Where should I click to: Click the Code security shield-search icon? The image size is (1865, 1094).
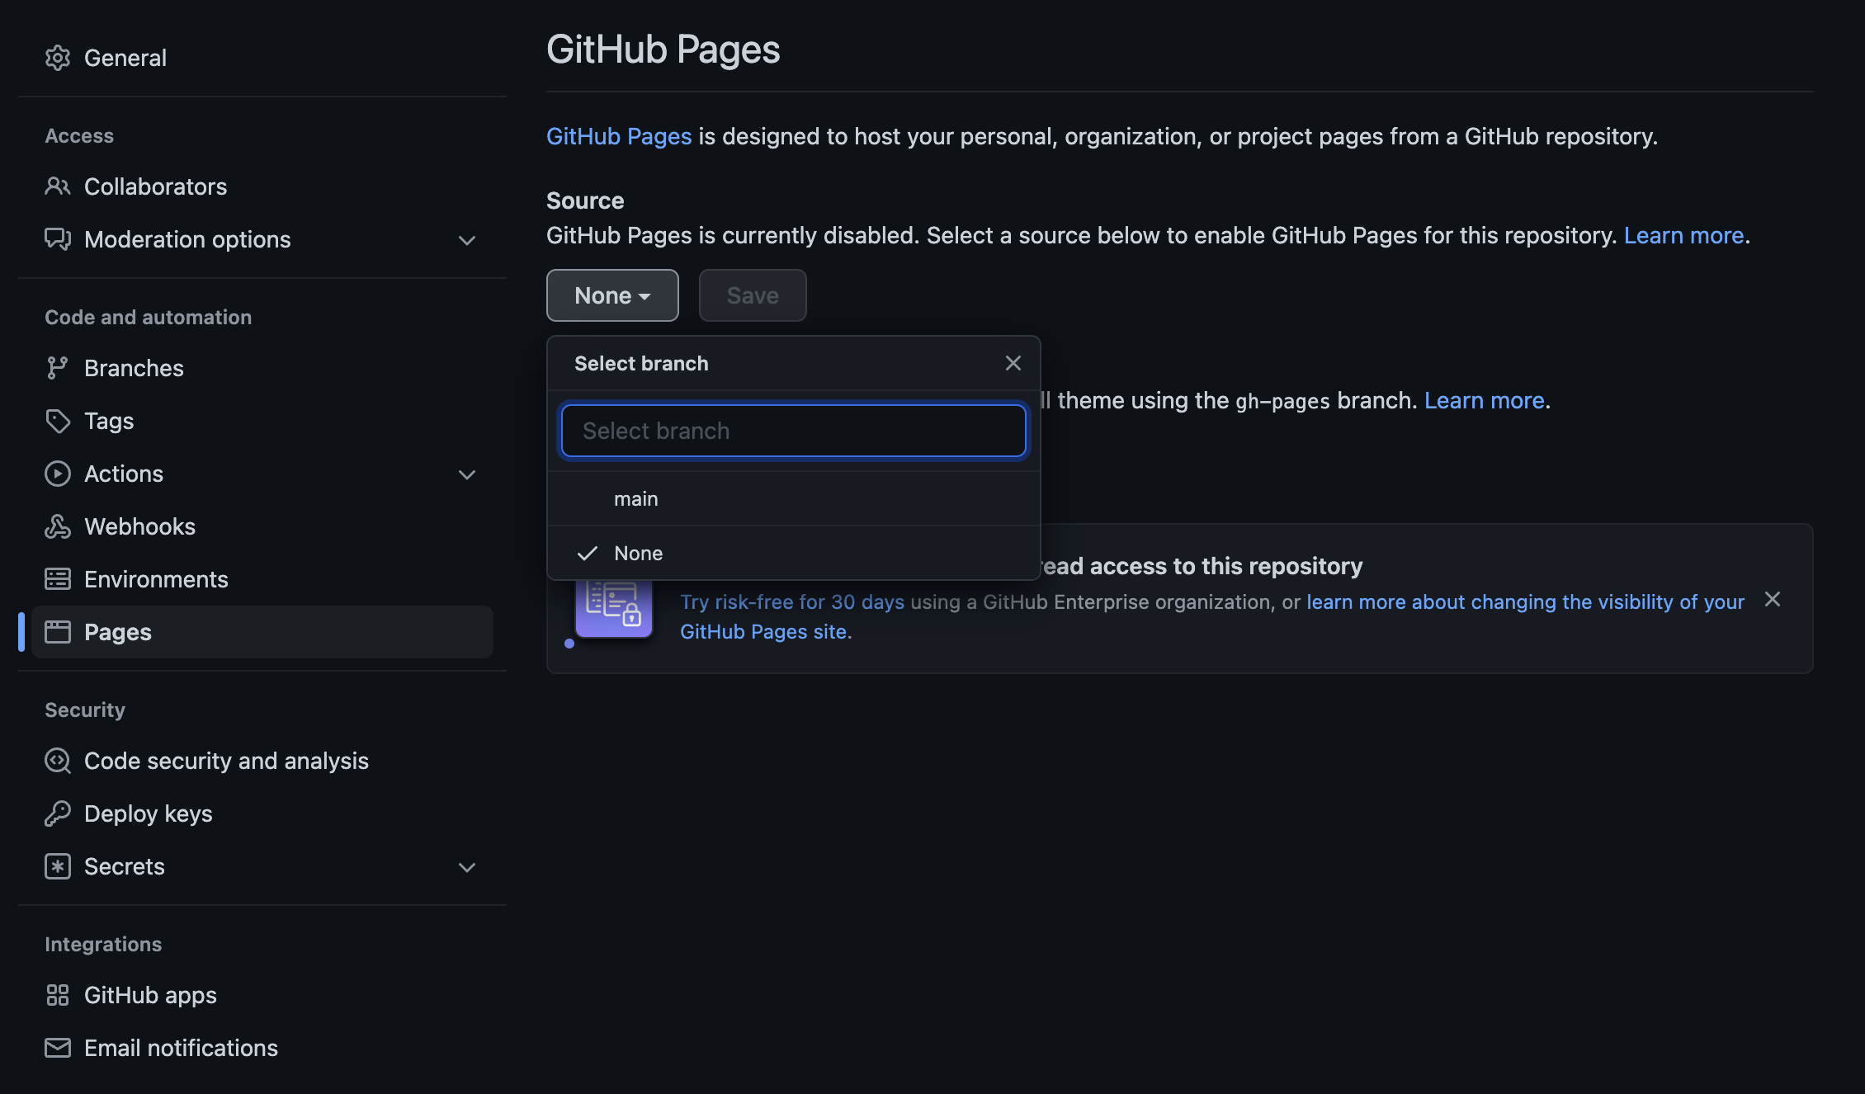coord(58,761)
